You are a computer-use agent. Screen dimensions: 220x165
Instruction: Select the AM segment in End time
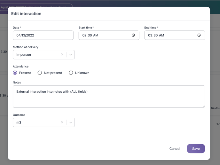[x=161, y=35]
